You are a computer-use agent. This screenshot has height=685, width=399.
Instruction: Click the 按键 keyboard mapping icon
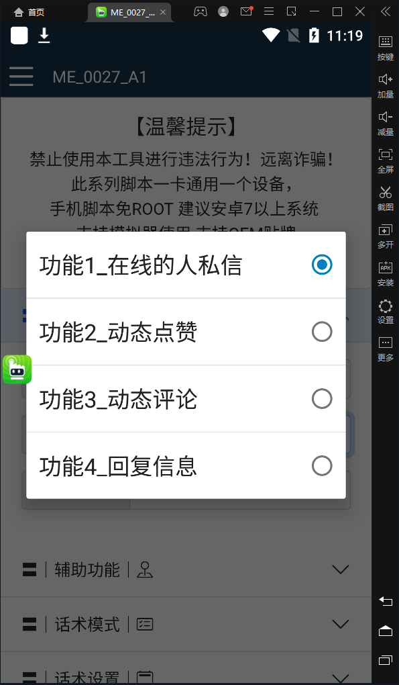(x=386, y=48)
